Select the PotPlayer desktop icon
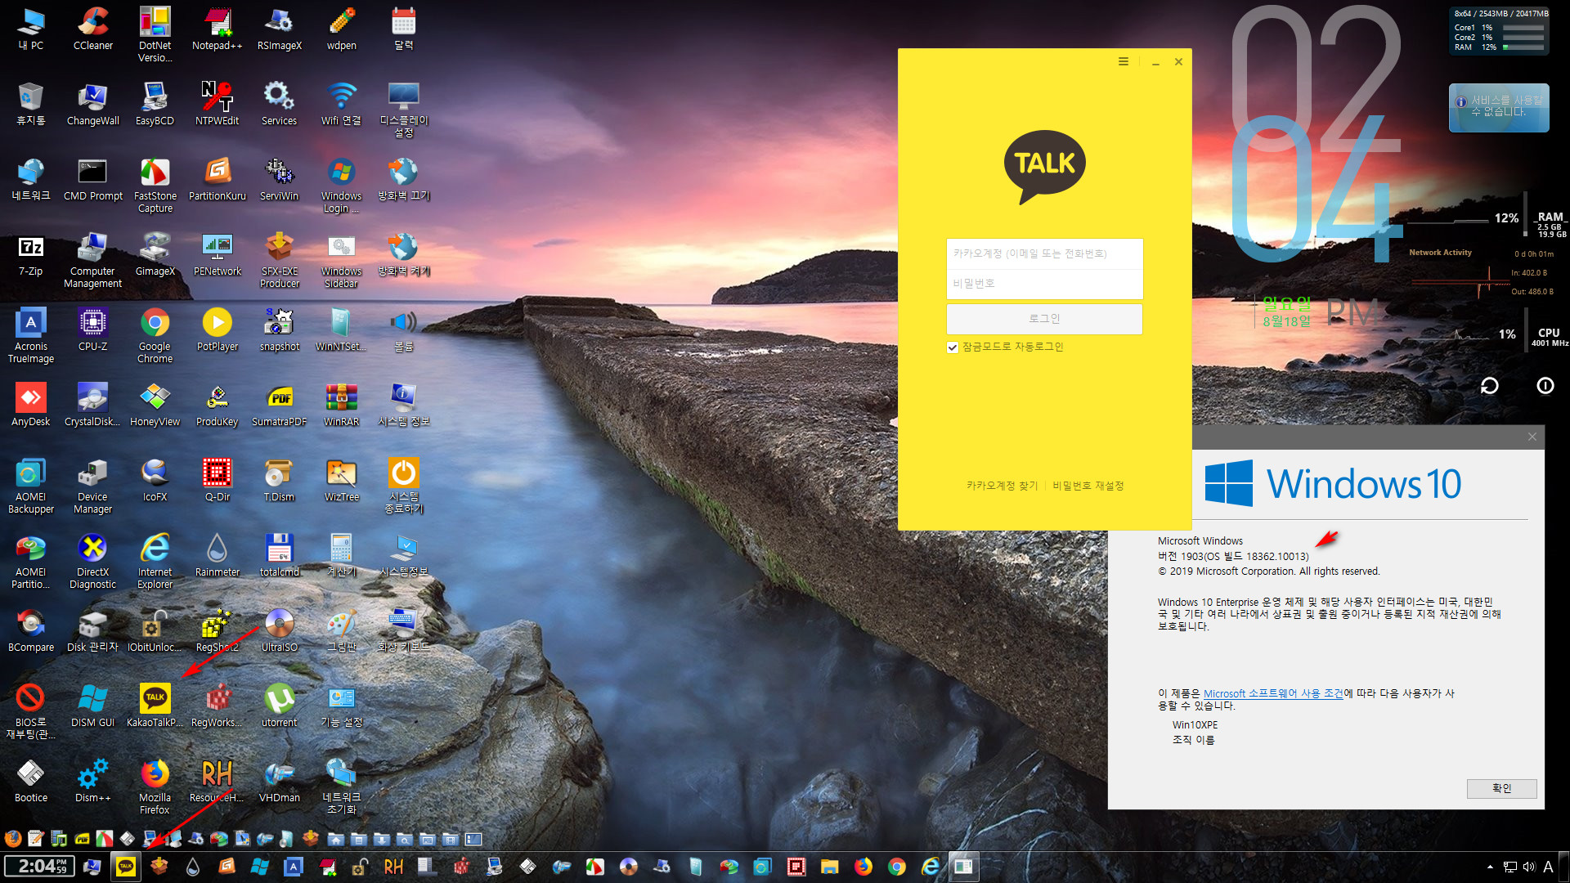 click(217, 329)
